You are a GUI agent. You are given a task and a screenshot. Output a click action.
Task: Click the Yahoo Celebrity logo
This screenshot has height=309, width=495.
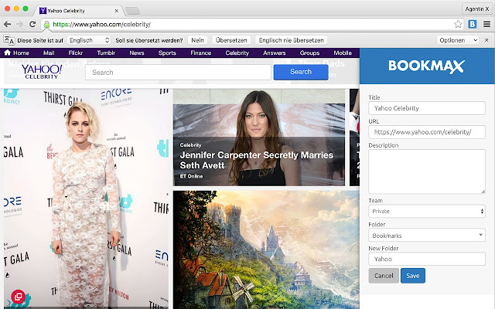(x=41, y=72)
